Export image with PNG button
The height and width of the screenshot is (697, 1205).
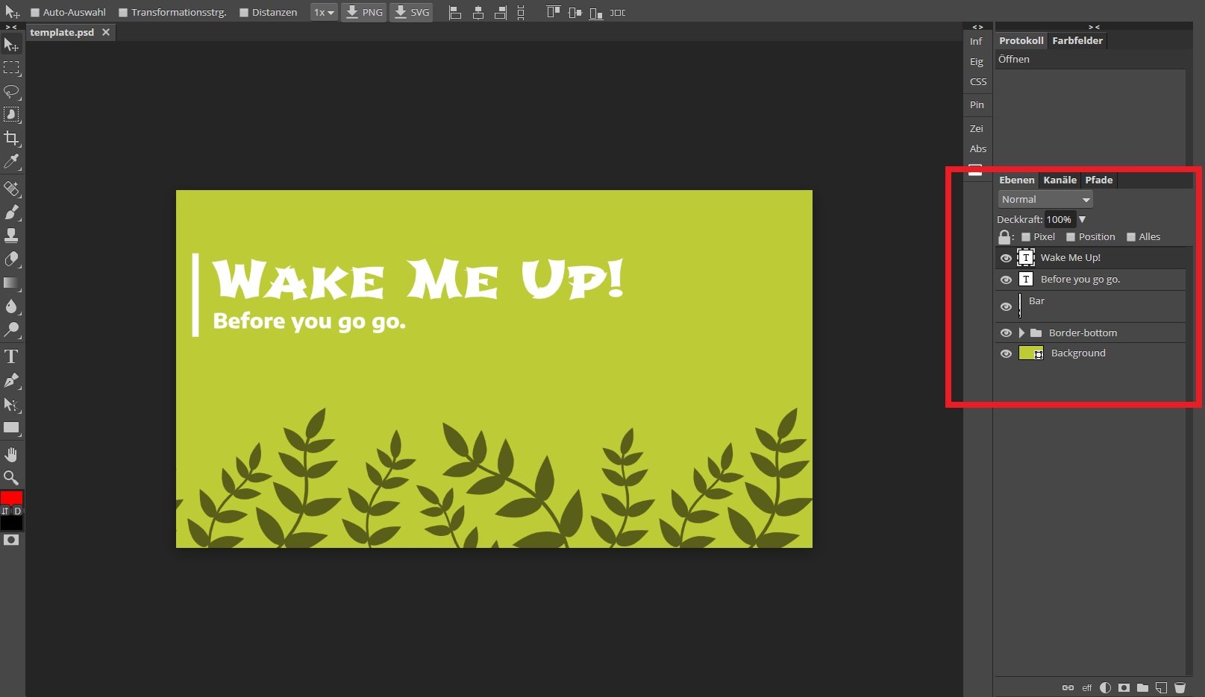(x=364, y=13)
